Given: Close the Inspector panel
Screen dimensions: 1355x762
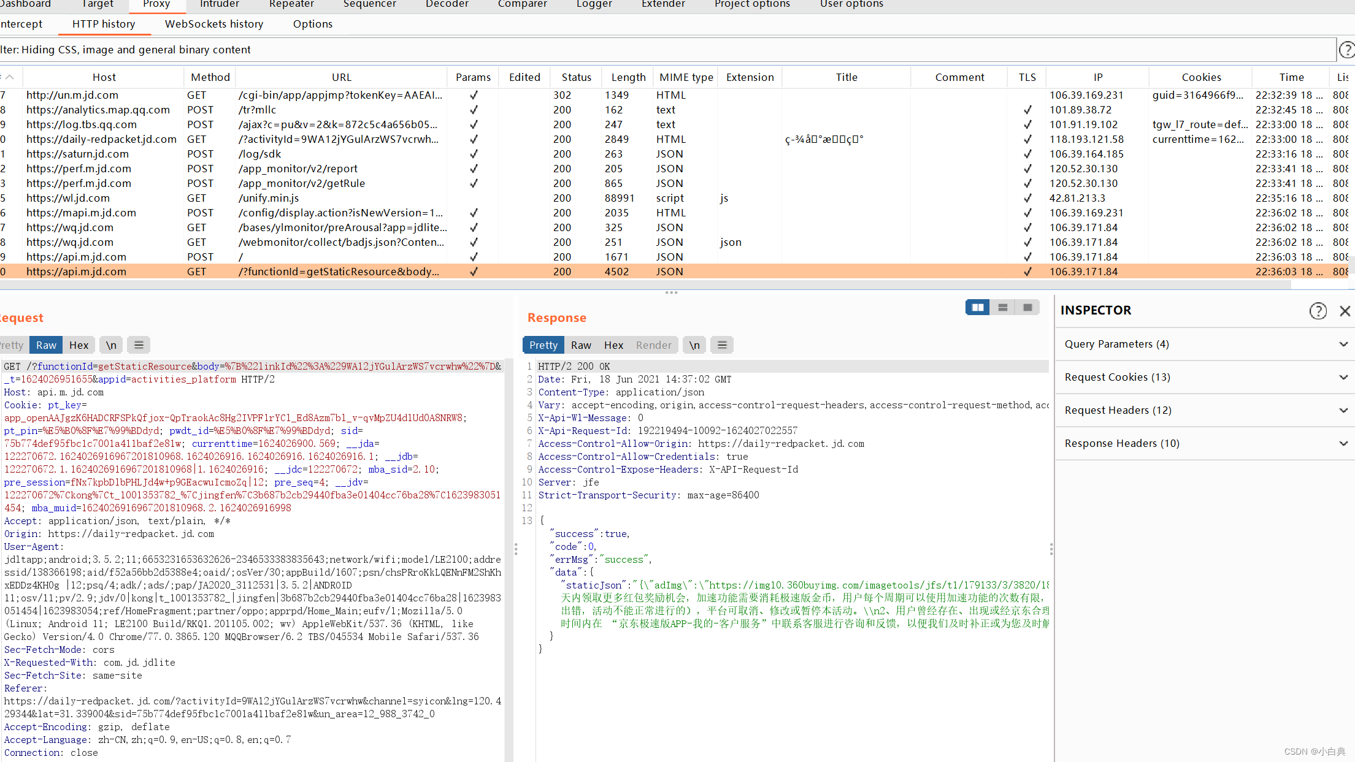Looking at the screenshot, I should point(1345,311).
